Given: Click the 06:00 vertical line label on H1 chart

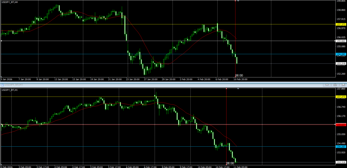Looking at the screenshot, I should (230, 163).
